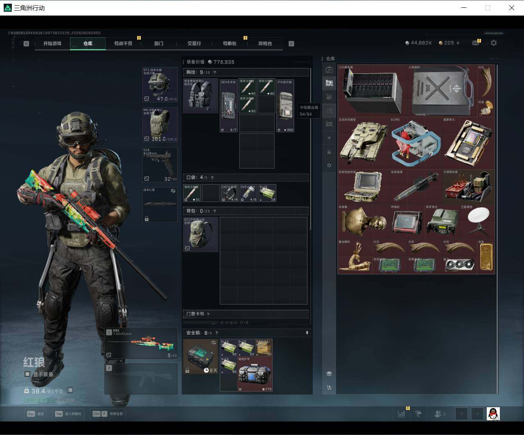Expand the 门禁卡包 help question mark
The width and height of the screenshot is (524, 435).
click(x=208, y=314)
